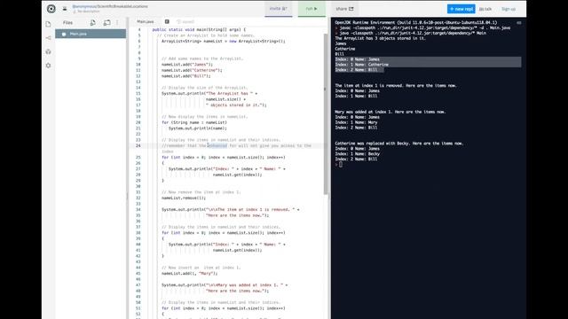
Task: Click the saved status indicator
Action: click(x=185, y=21)
